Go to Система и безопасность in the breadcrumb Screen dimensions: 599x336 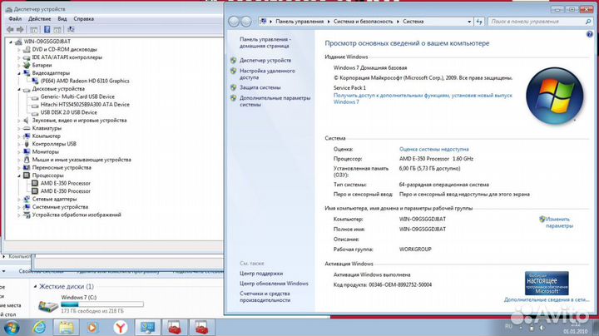point(363,22)
